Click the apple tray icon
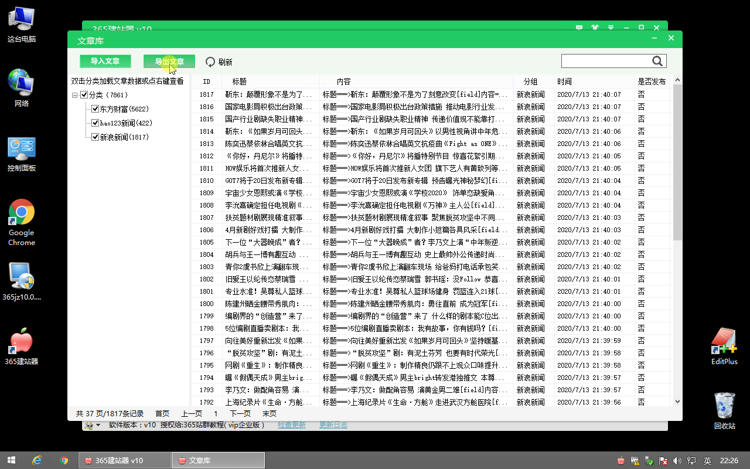750x469 pixels. [621, 461]
